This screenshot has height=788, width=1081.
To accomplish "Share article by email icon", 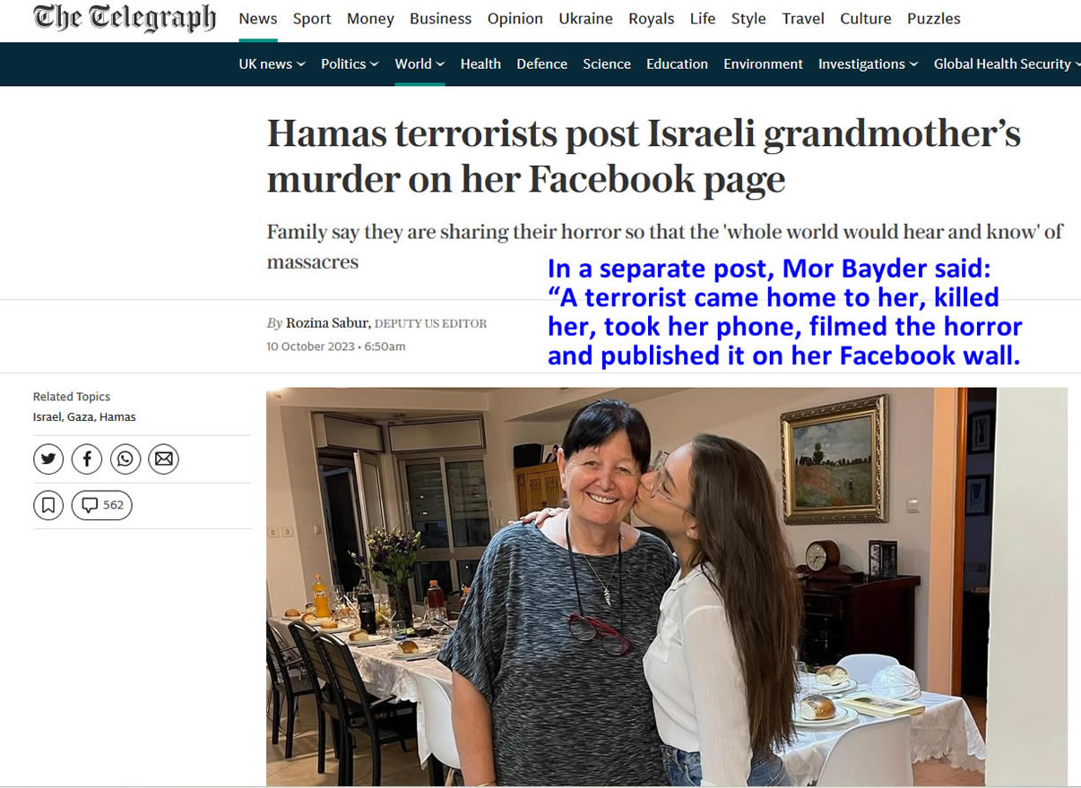I will click(x=163, y=459).
